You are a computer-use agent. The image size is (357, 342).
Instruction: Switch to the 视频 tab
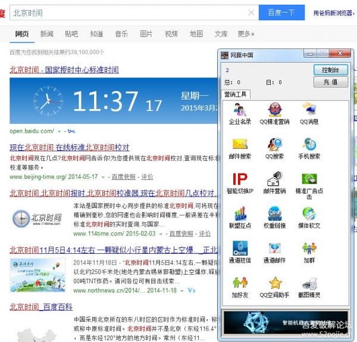point(171,34)
